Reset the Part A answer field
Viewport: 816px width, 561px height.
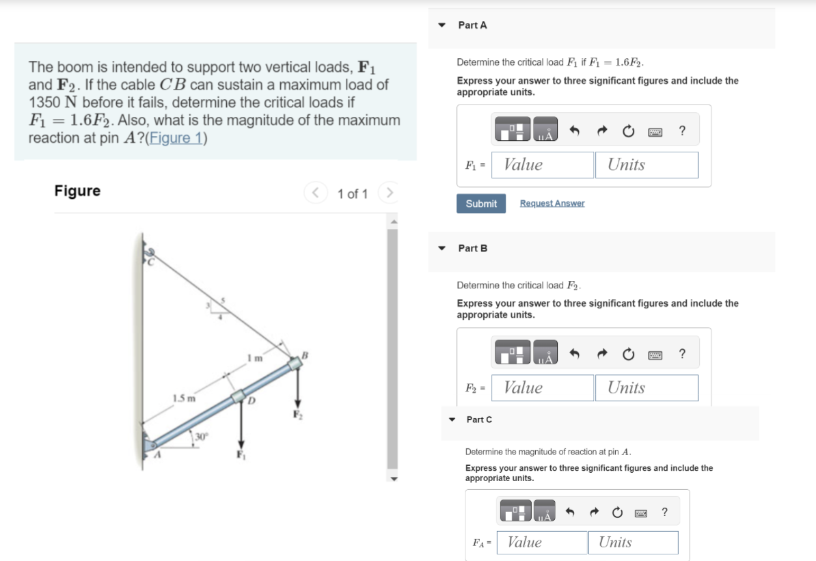(x=629, y=129)
